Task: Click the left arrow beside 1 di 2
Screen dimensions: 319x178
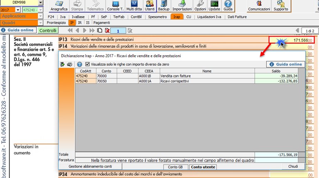Action: [x=297, y=30]
